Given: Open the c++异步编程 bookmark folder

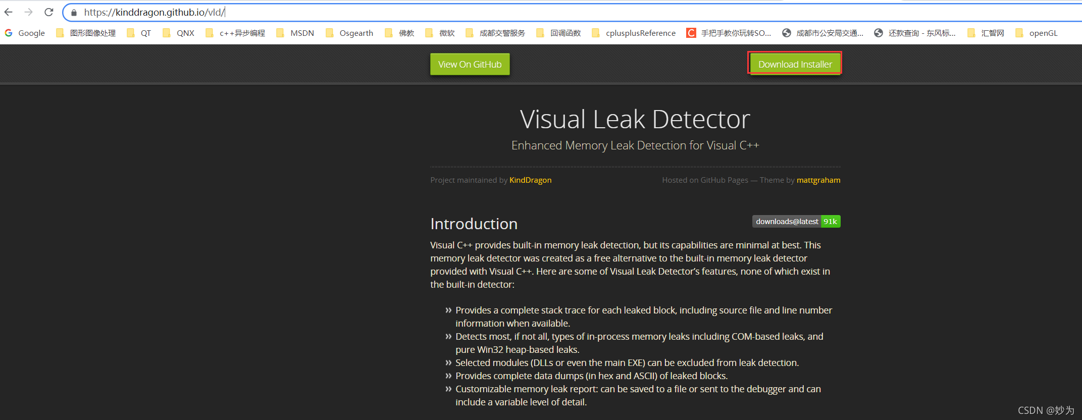Looking at the screenshot, I should [x=235, y=33].
